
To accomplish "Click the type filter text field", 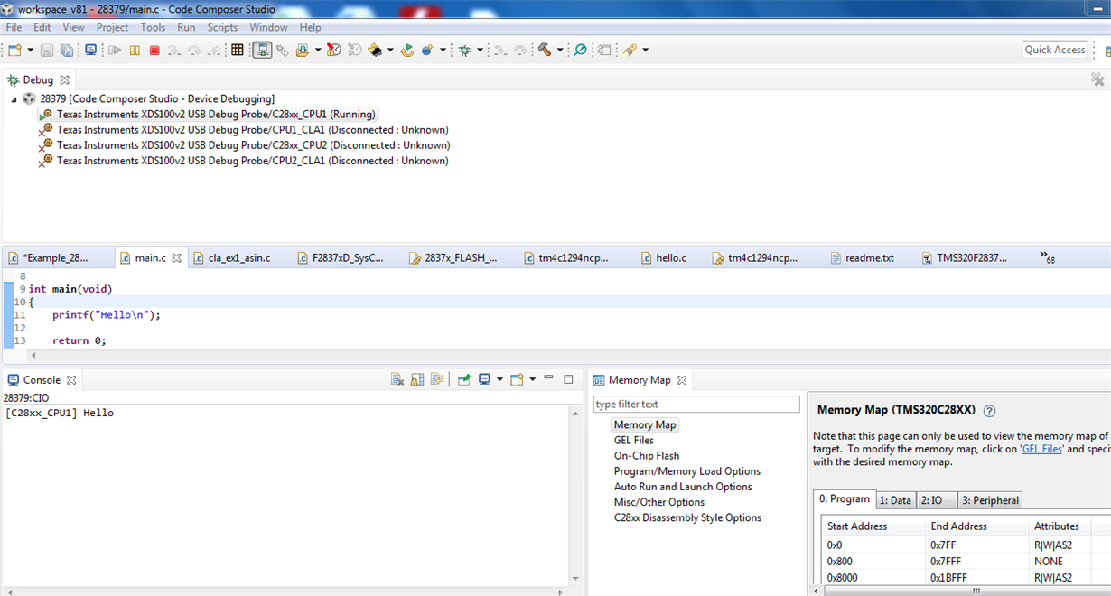I will tap(696, 405).
